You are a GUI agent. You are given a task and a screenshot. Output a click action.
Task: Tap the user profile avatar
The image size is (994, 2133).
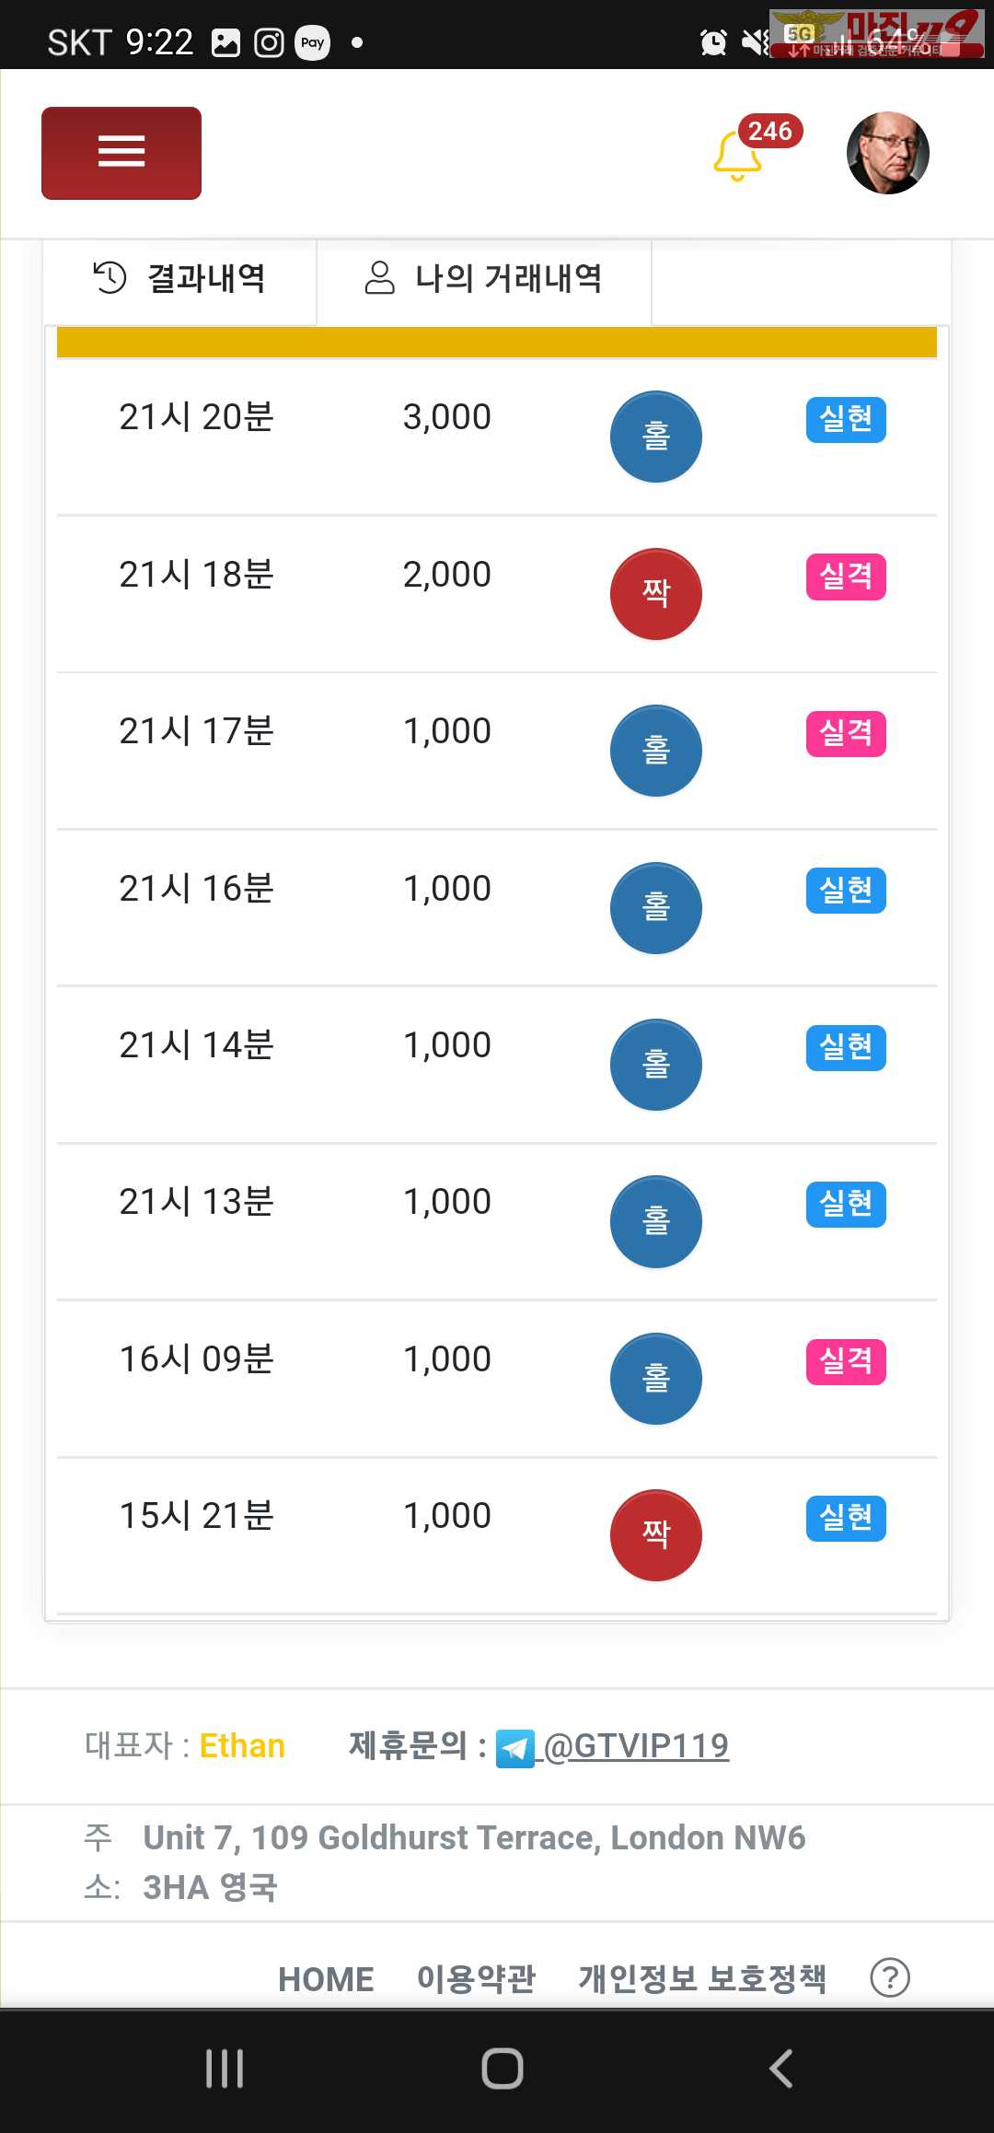(887, 153)
